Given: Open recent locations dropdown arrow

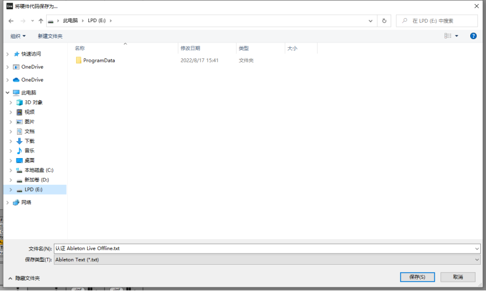Looking at the screenshot, I should [32, 20].
